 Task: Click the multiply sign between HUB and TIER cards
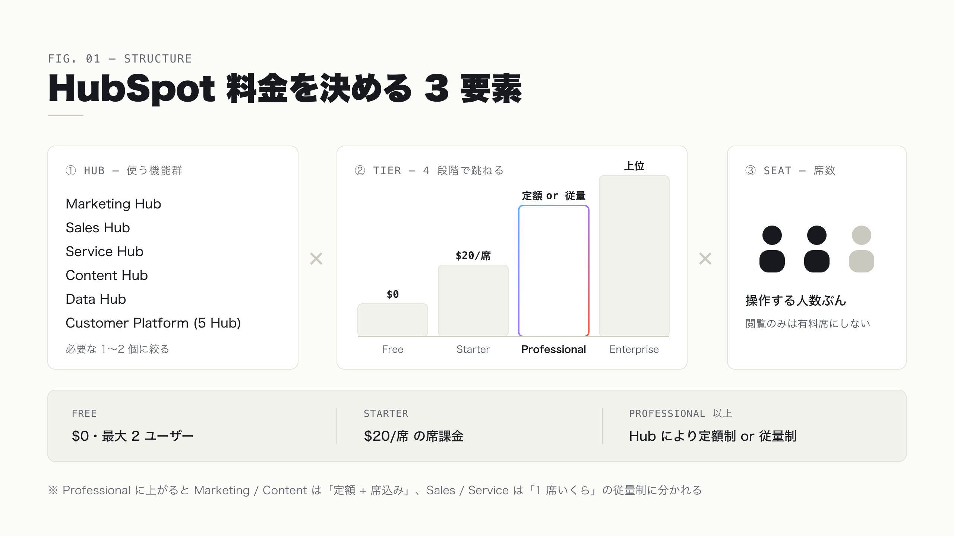click(x=316, y=258)
